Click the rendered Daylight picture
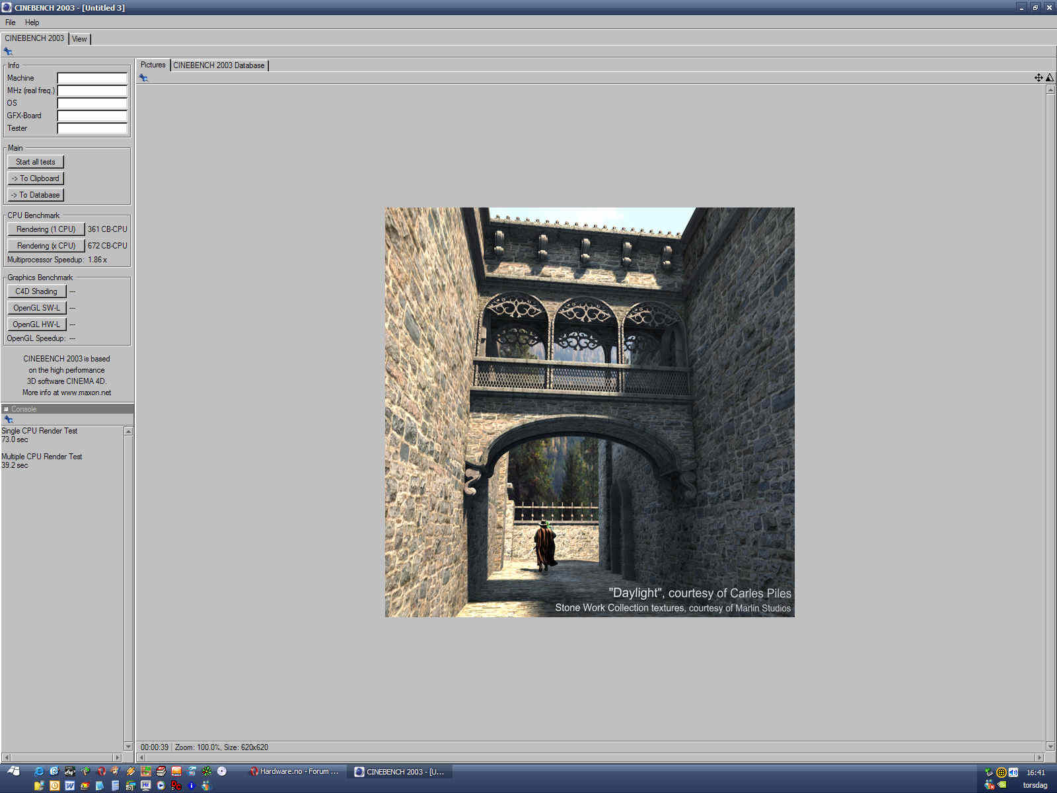The image size is (1057, 793). click(589, 412)
